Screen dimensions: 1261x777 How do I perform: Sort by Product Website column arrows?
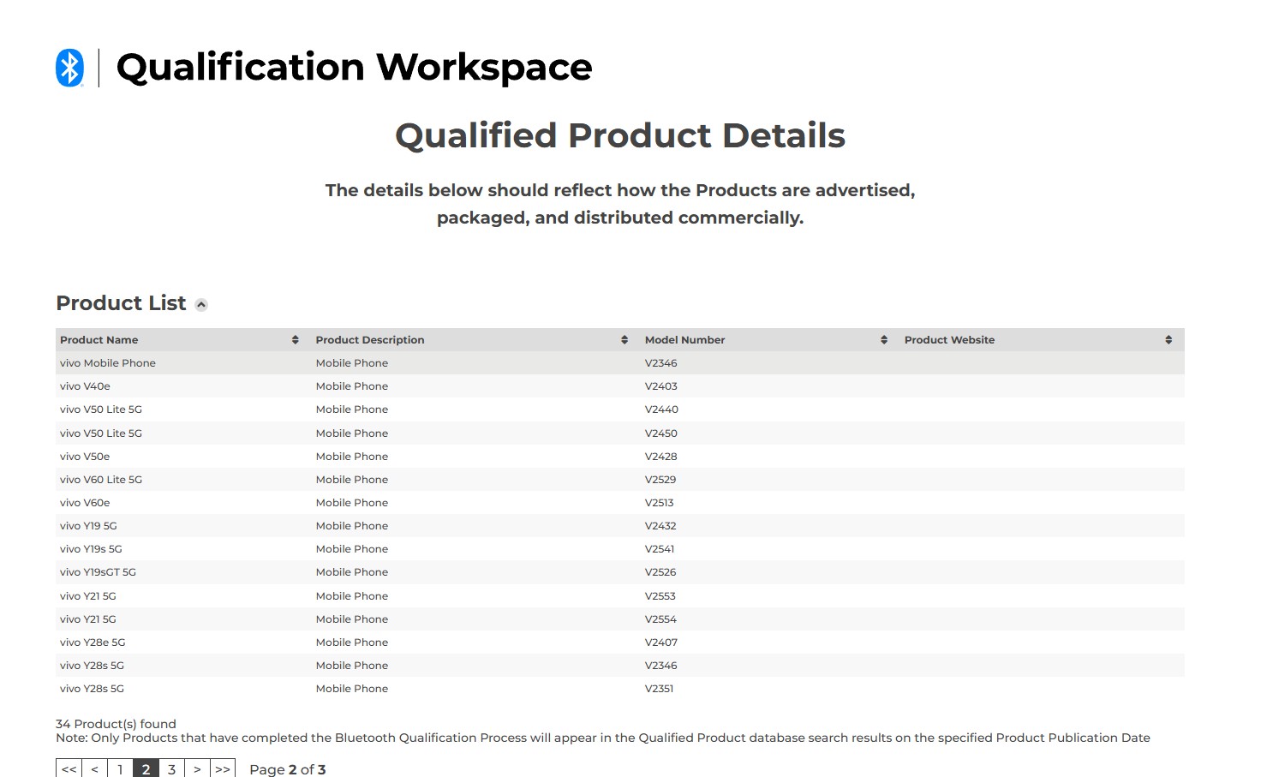[x=1168, y=340]
